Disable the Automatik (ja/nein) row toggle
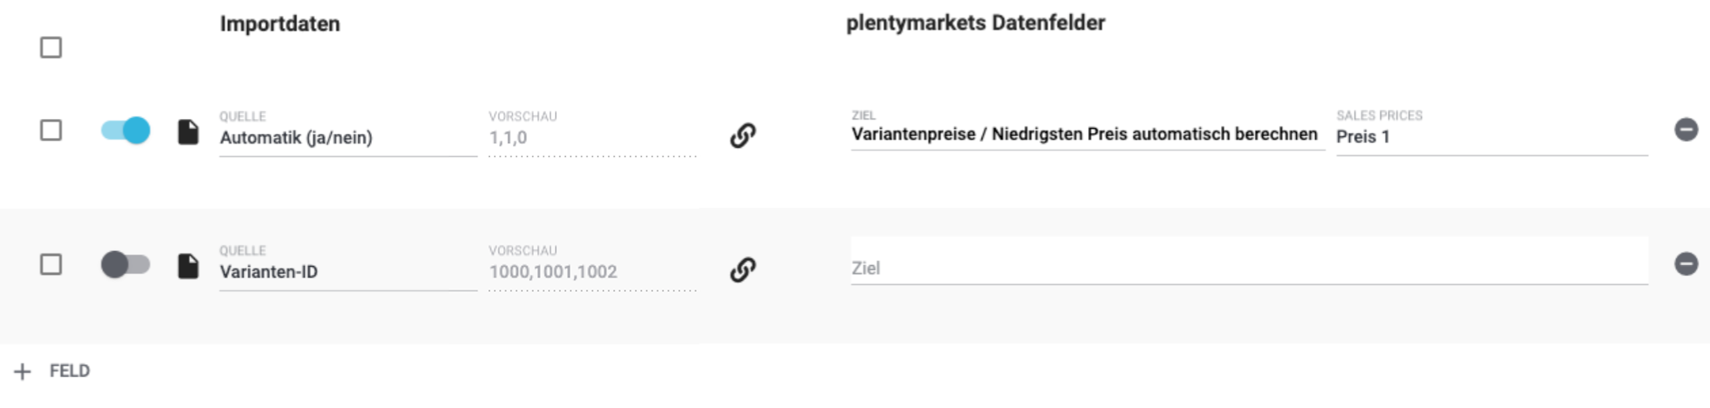The height and width of the screenshot is (408, 1710). pyautogui.click(x=126, y=130)
